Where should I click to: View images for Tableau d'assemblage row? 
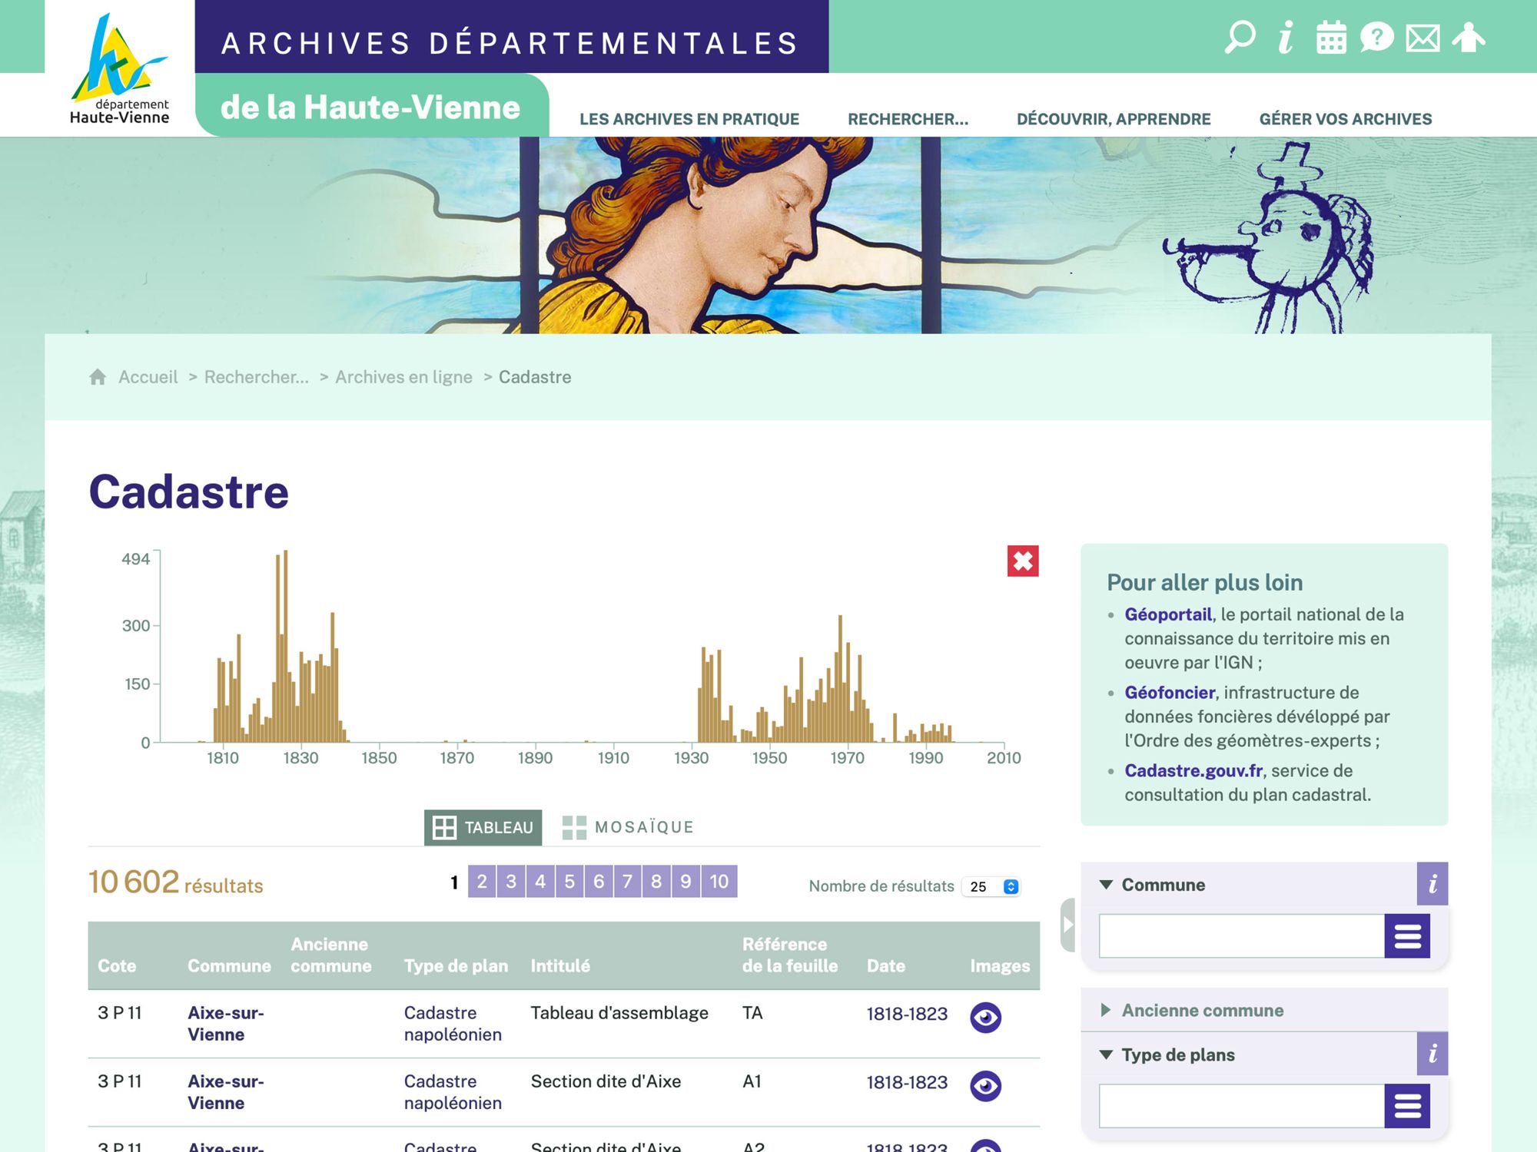click(x=985, y=1018)
